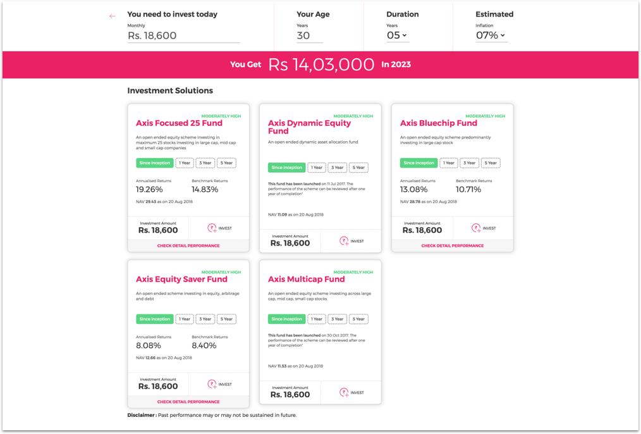Select Since inception tab on Axis Dynamic Equity Fund

pos(286,168)
